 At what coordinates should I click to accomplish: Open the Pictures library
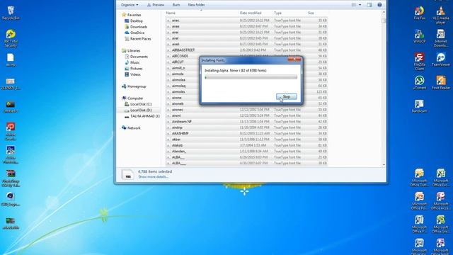[136, 69]
